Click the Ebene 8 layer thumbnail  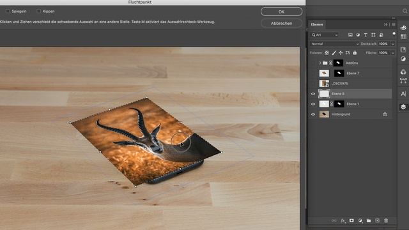click(324, 94)
